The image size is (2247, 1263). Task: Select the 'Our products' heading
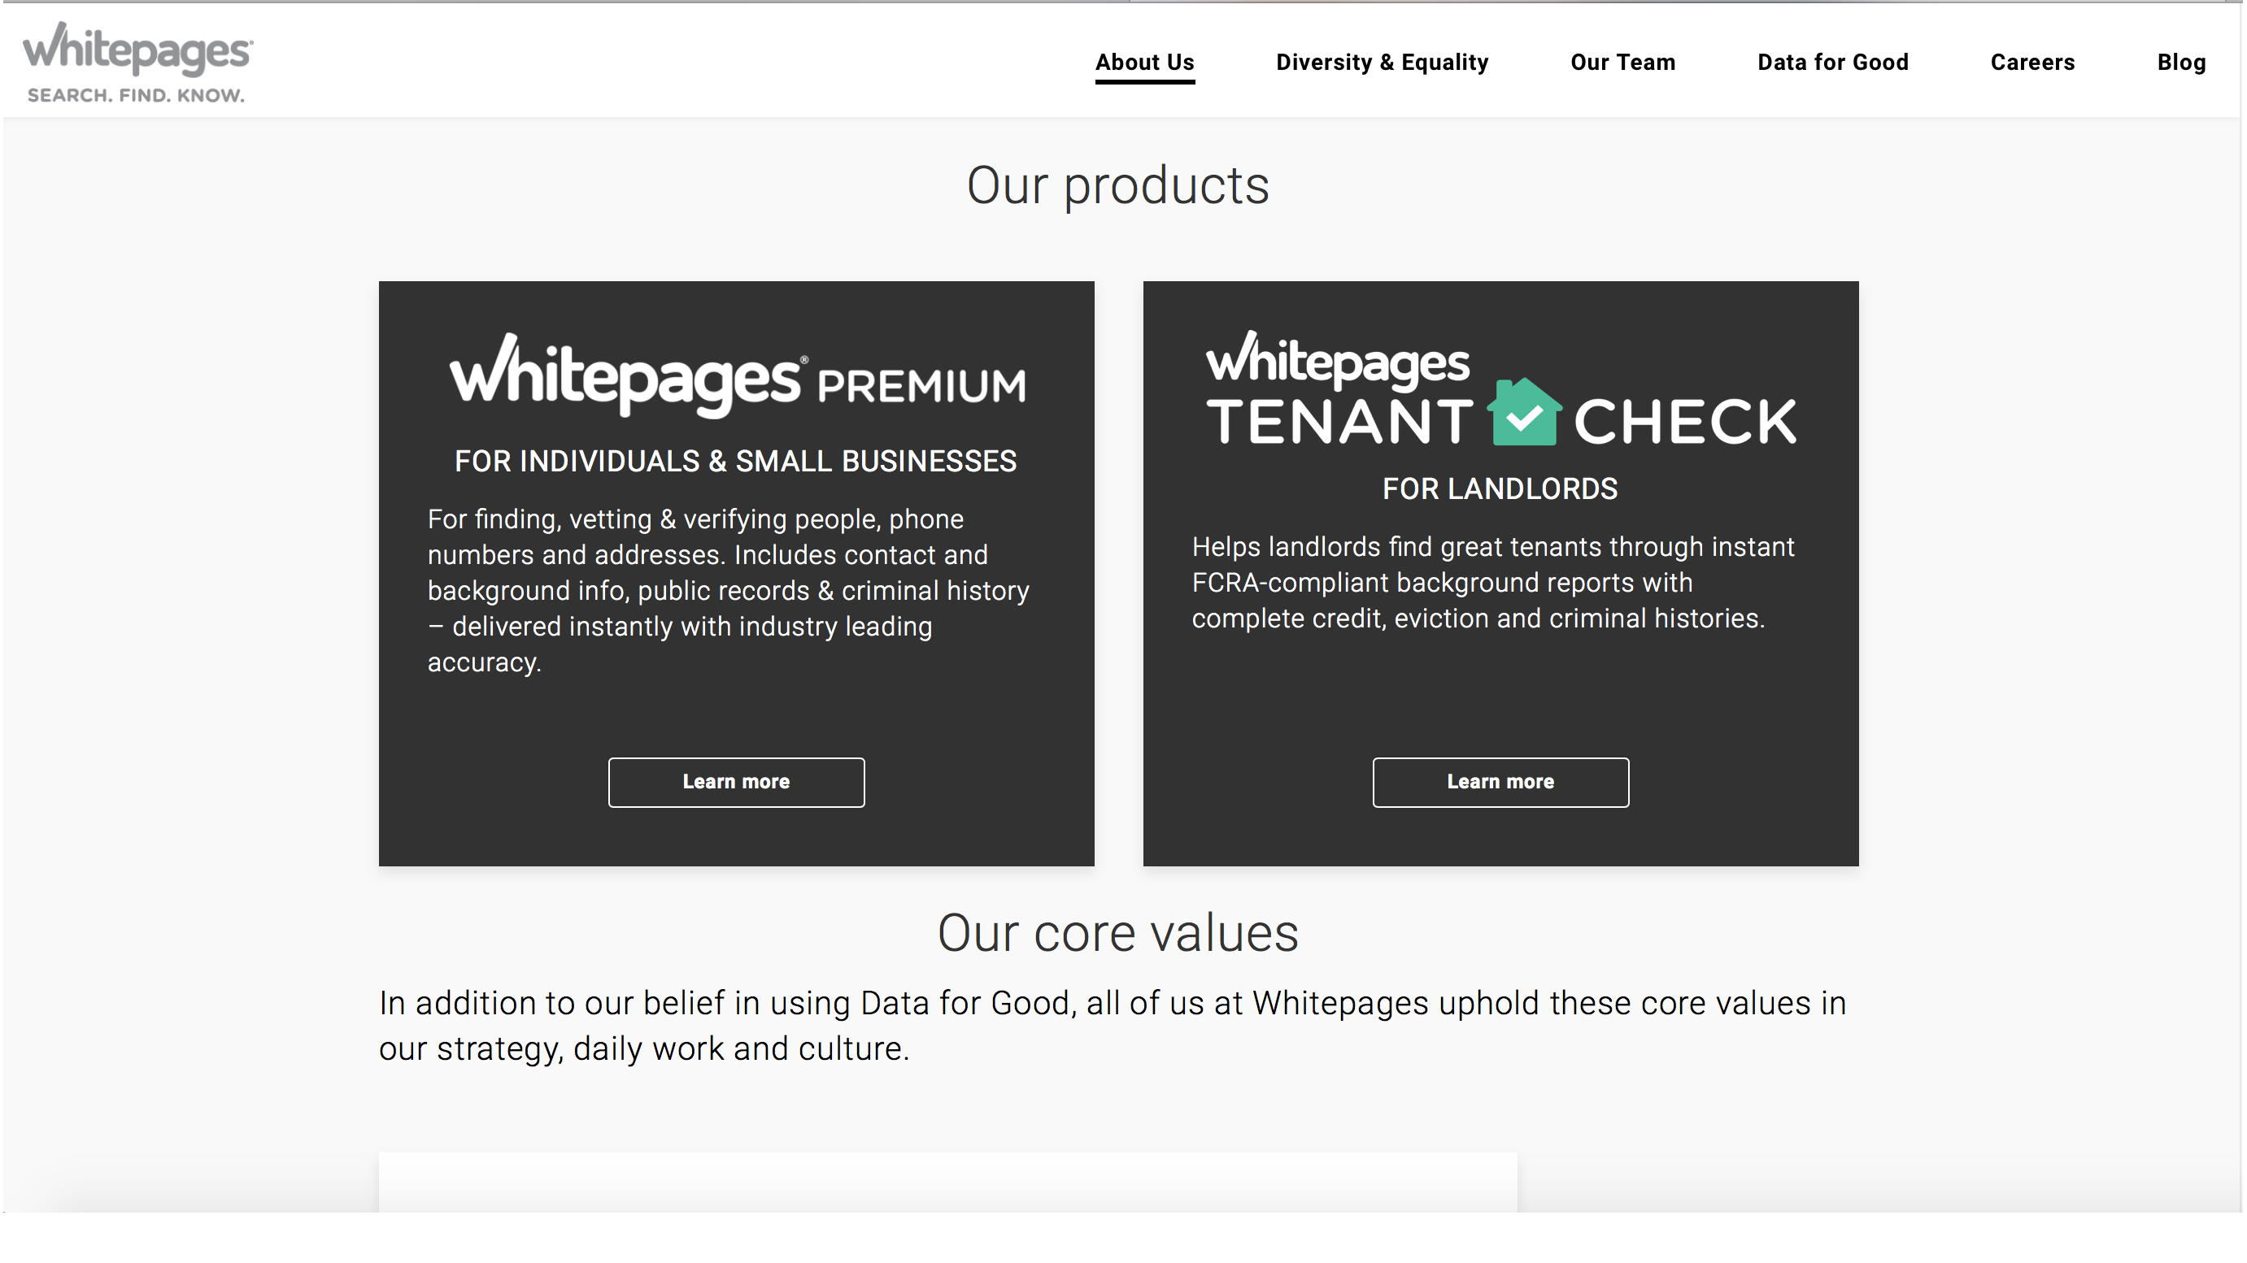1117,185
